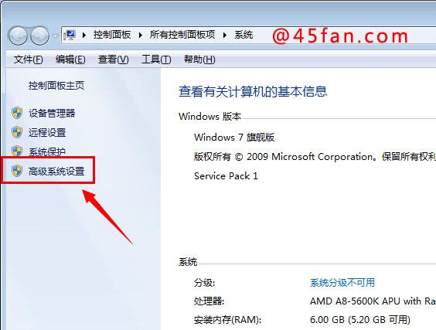Open the 帮助(H) menu
The height and width of the screenshot is (330, 436).
pyautogui.click(x=199, y=60)
